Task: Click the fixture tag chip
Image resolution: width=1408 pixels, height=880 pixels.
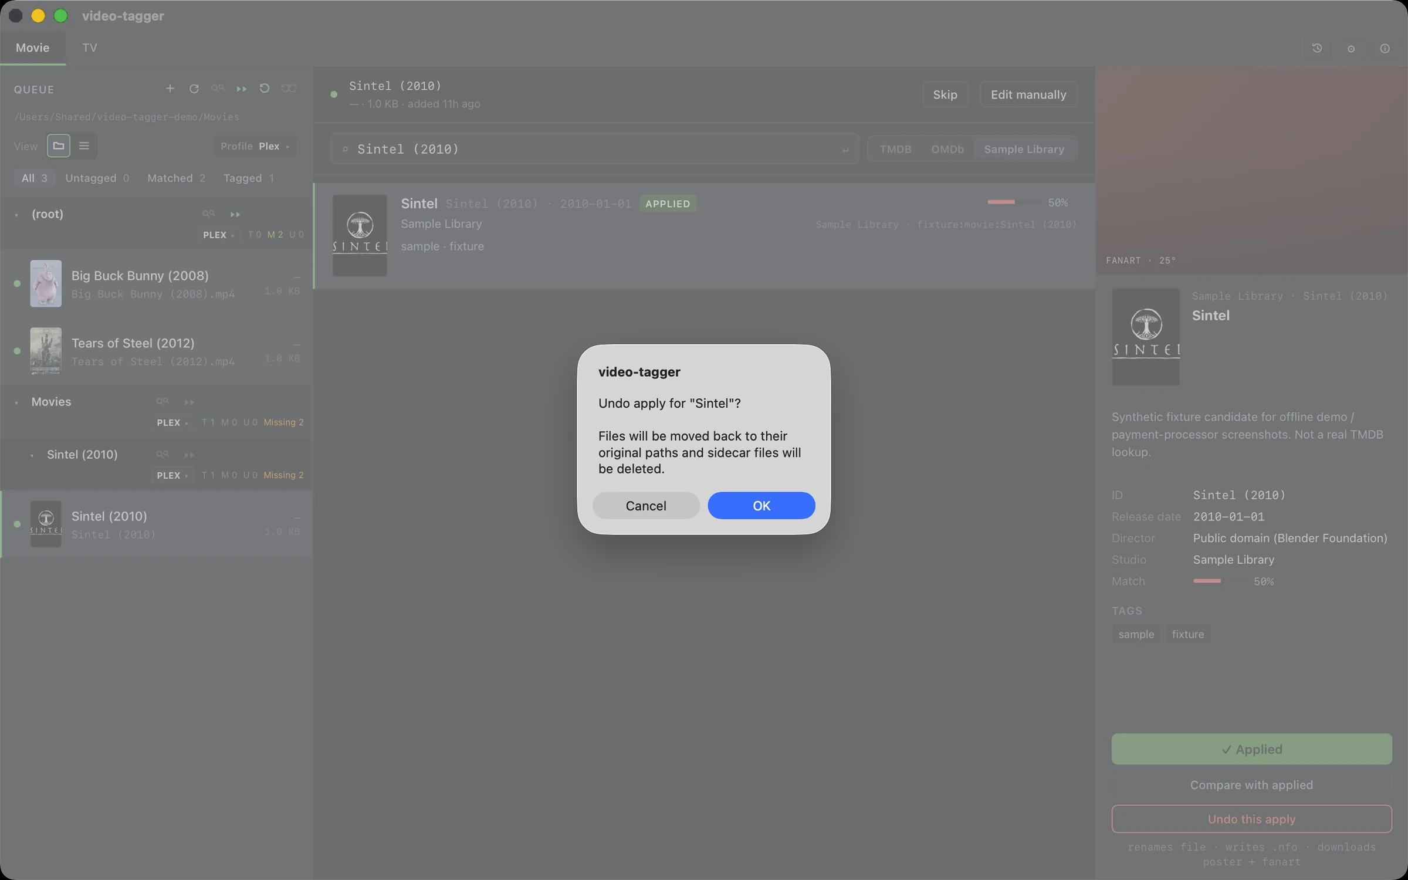Action: 1187,634
